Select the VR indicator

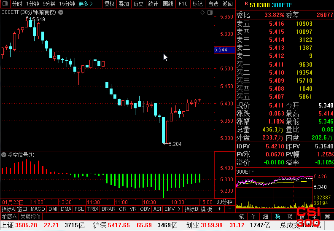click(133, 209)
